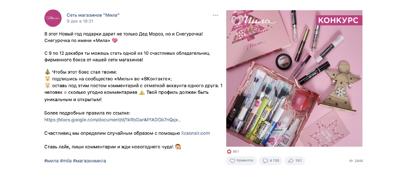Click the КОНКУРС badge on the photo
Image resolution: width=407 pixels, height=174 pixels.
[x=338, y=20]
